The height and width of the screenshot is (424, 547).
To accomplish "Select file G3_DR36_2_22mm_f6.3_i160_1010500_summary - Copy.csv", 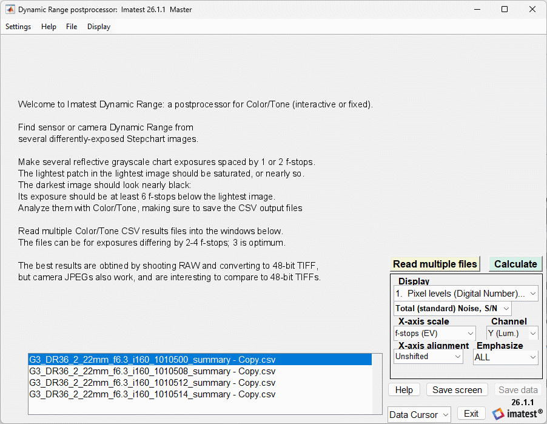I will click(200, 360).
